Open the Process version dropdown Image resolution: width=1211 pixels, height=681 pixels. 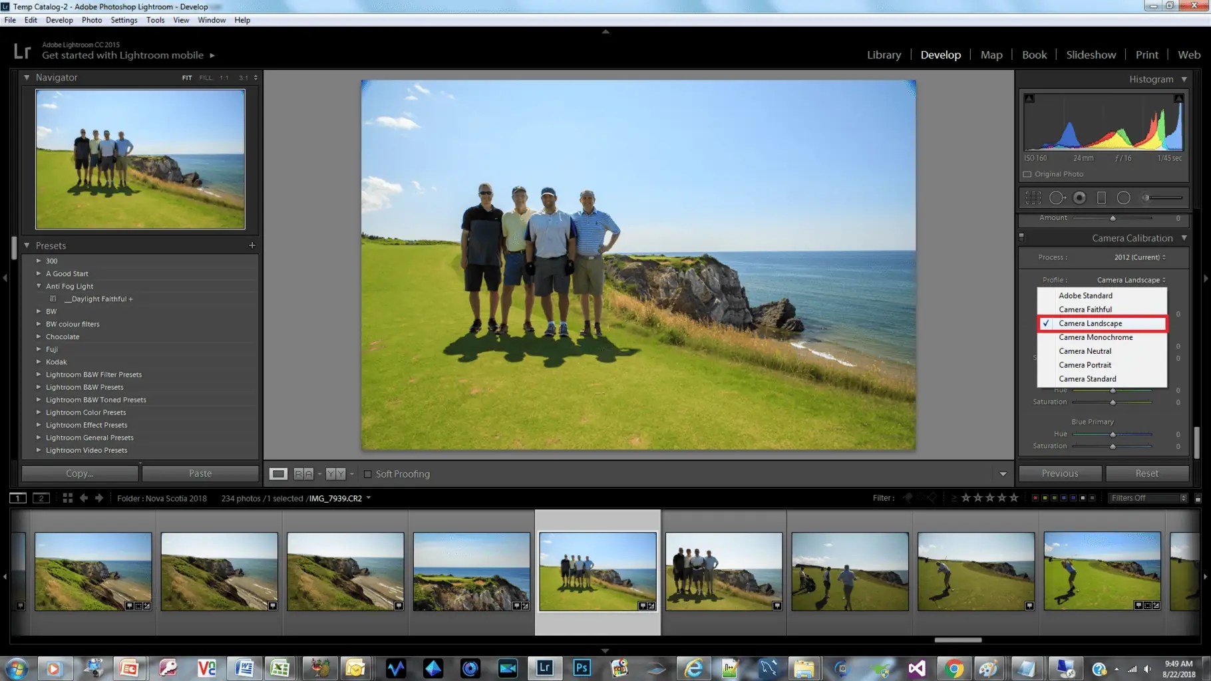1140,257
